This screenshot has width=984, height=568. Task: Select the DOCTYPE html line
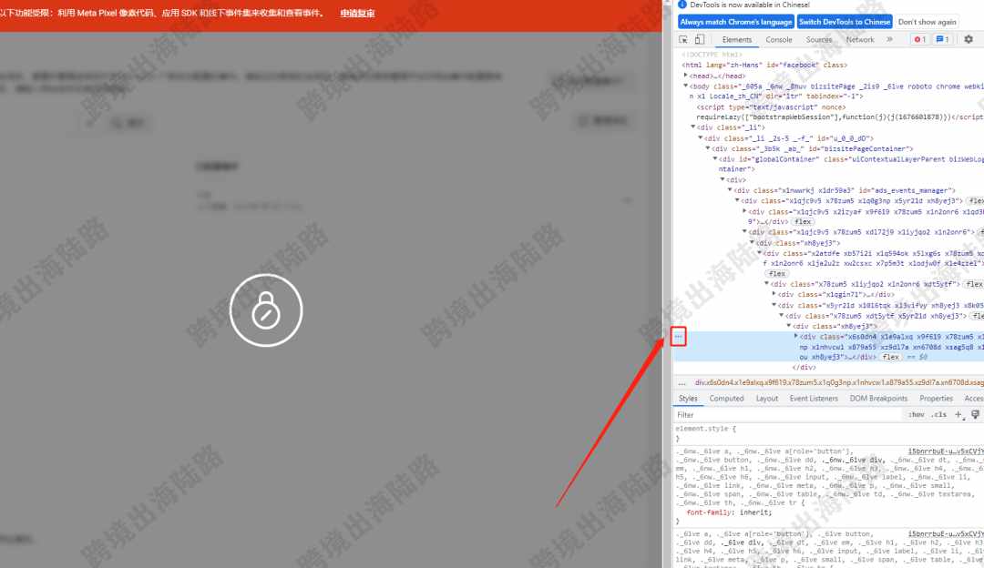[712, 55]
